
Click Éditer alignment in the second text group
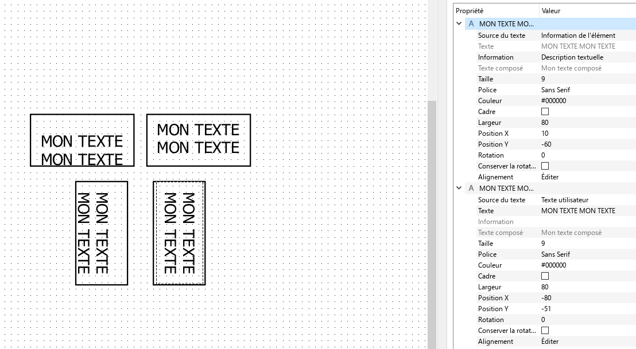click(x=550, y=342)
